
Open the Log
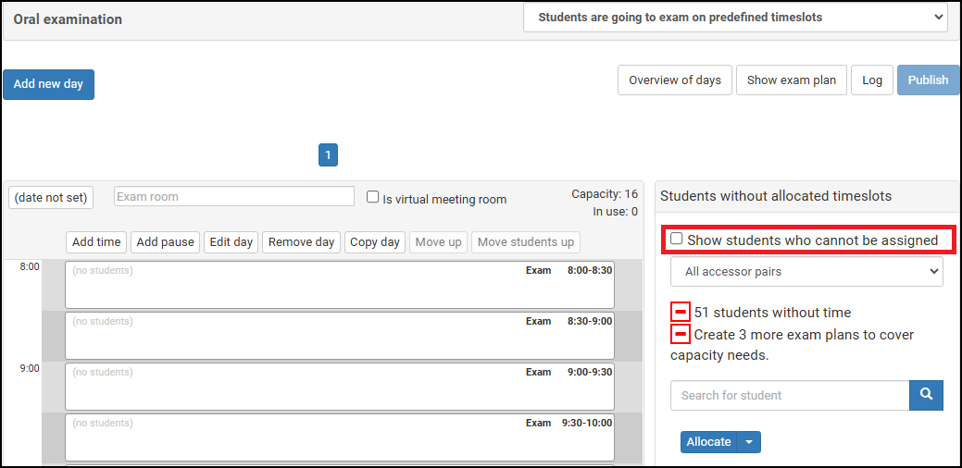[872, 80]
